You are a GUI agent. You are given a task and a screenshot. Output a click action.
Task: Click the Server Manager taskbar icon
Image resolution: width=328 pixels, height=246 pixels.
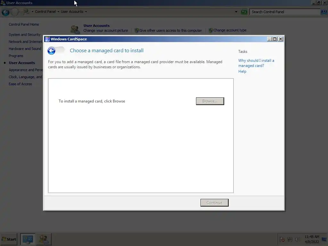28,239
